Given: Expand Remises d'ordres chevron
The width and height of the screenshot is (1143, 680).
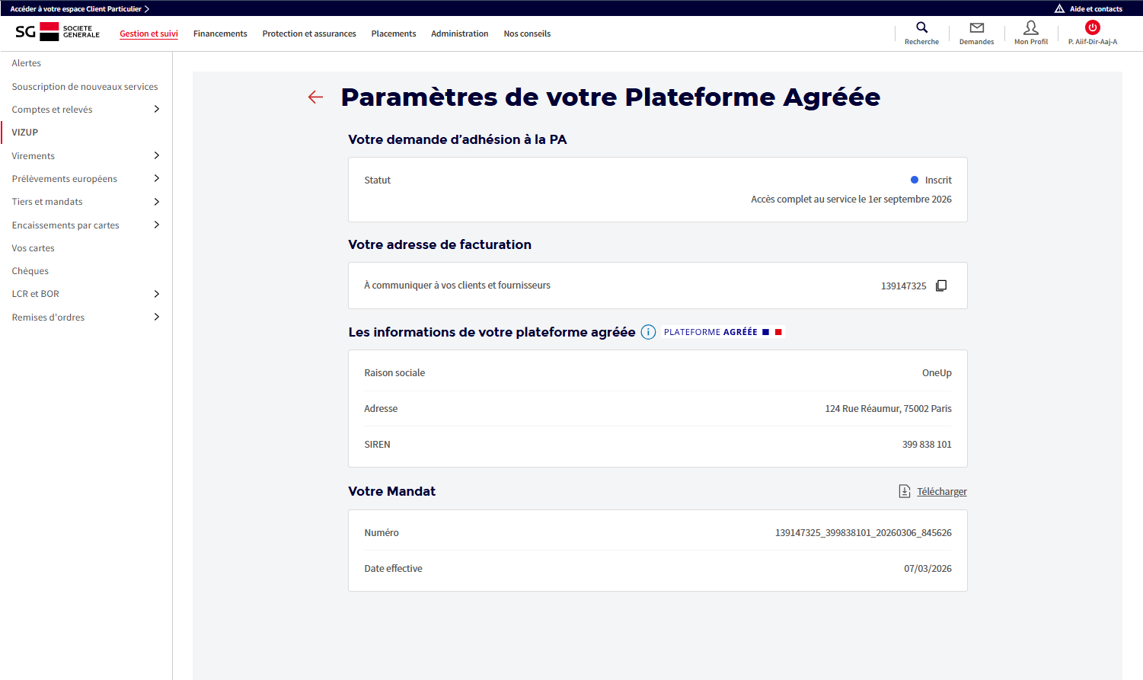Looking at the screenshot, I should [157, 317].
